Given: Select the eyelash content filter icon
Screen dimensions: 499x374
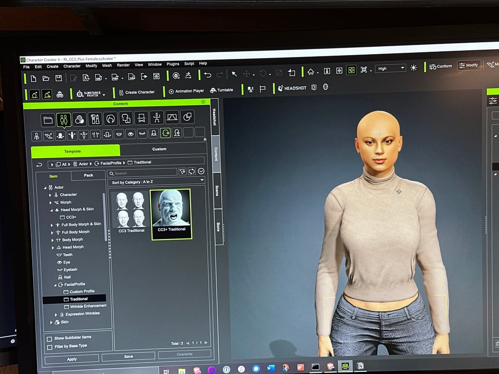Looking at the screenshot, I should point(143,133).
